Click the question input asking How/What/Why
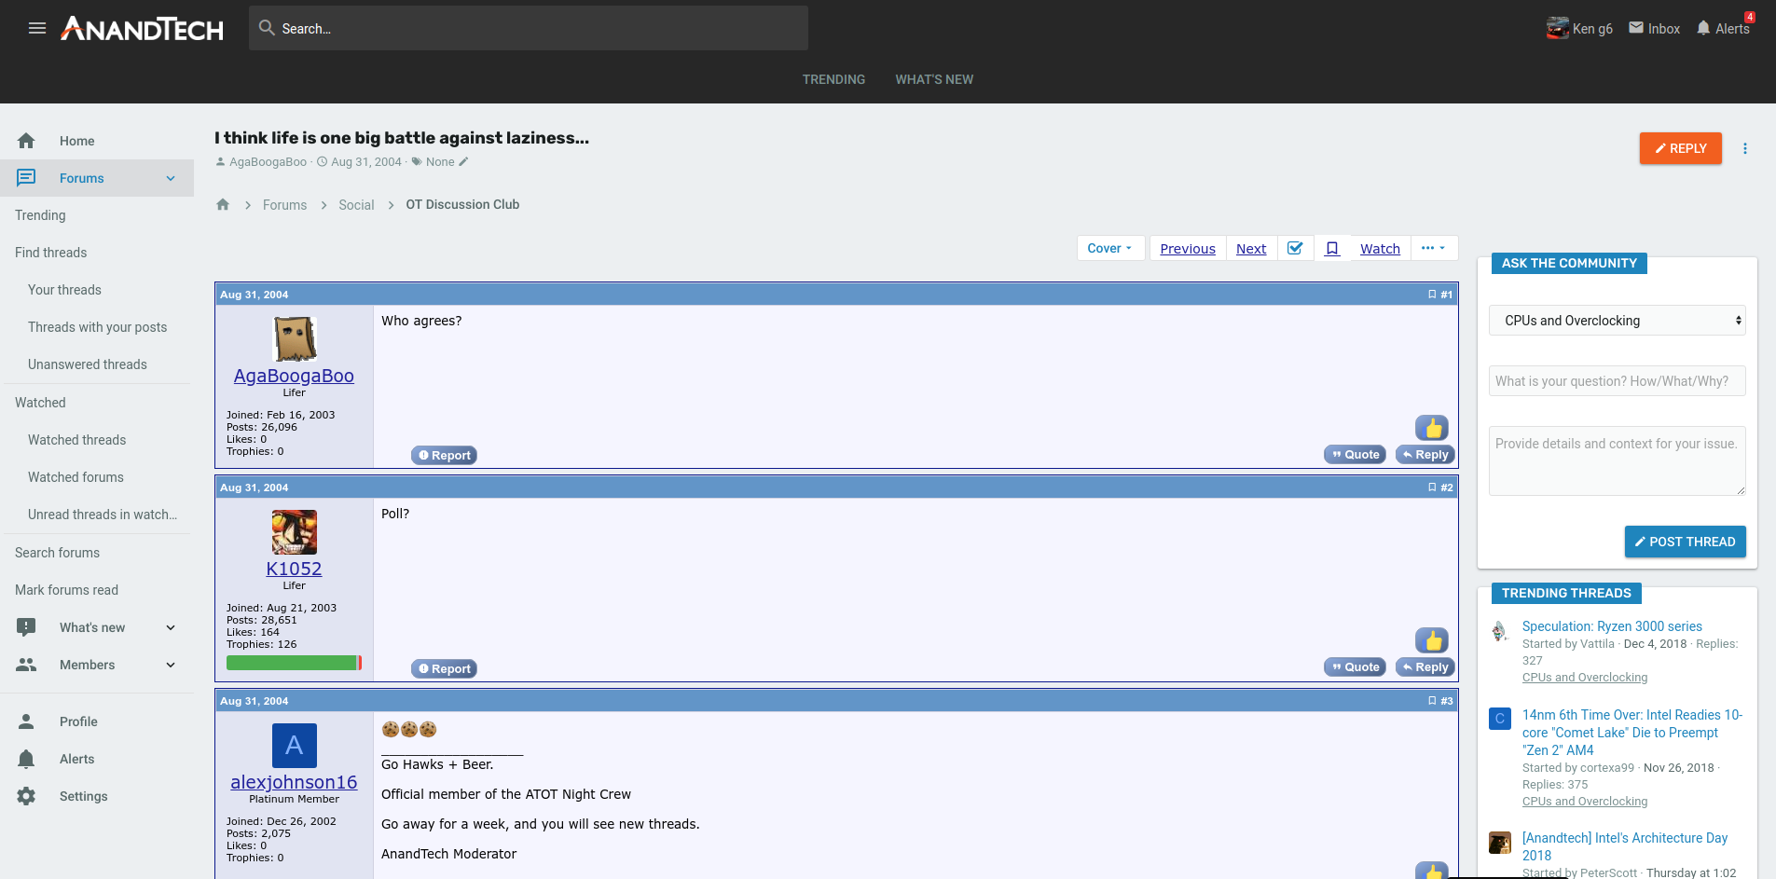 click(1616, 380)
